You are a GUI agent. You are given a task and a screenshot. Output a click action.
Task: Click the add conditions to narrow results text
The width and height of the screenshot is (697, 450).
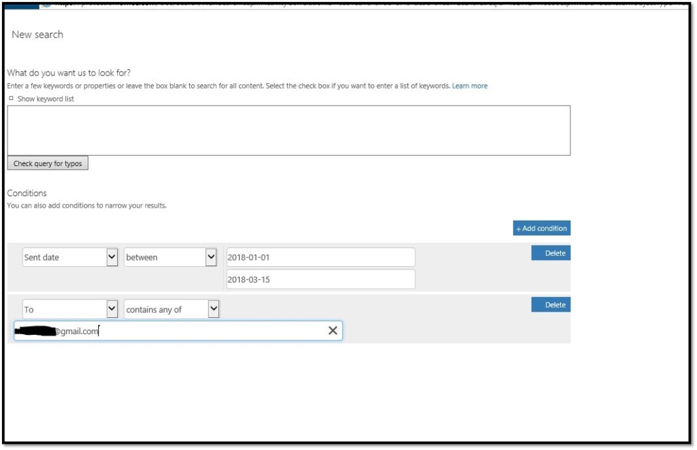[x=86, y=206]
